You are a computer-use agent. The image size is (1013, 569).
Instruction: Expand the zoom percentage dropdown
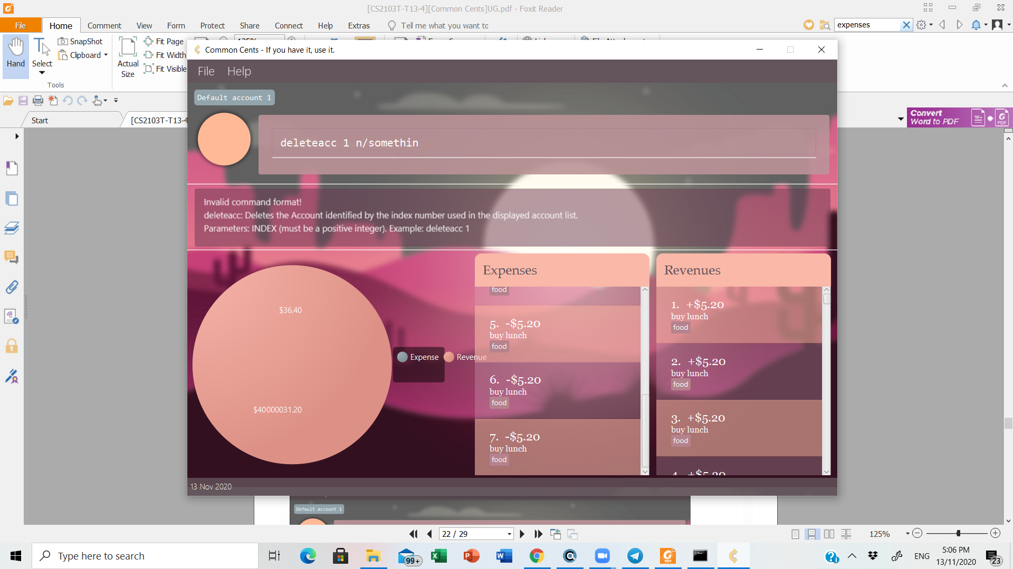[907, 534]
